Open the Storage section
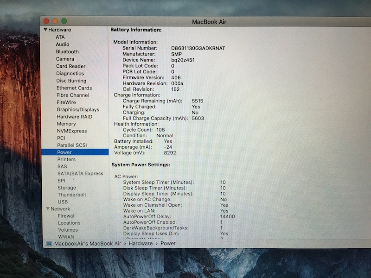 [67, 188]
